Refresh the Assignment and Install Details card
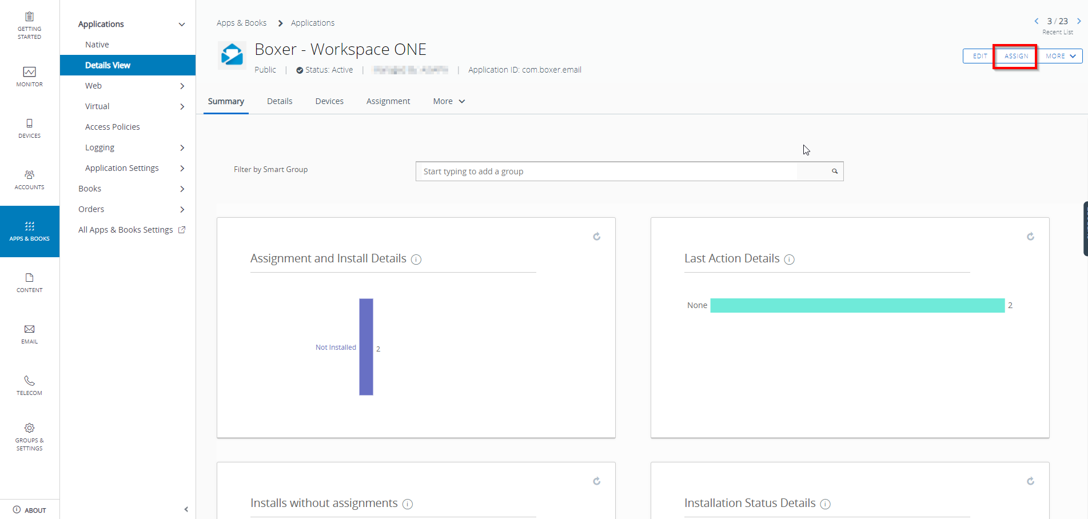 pos(596,235)
